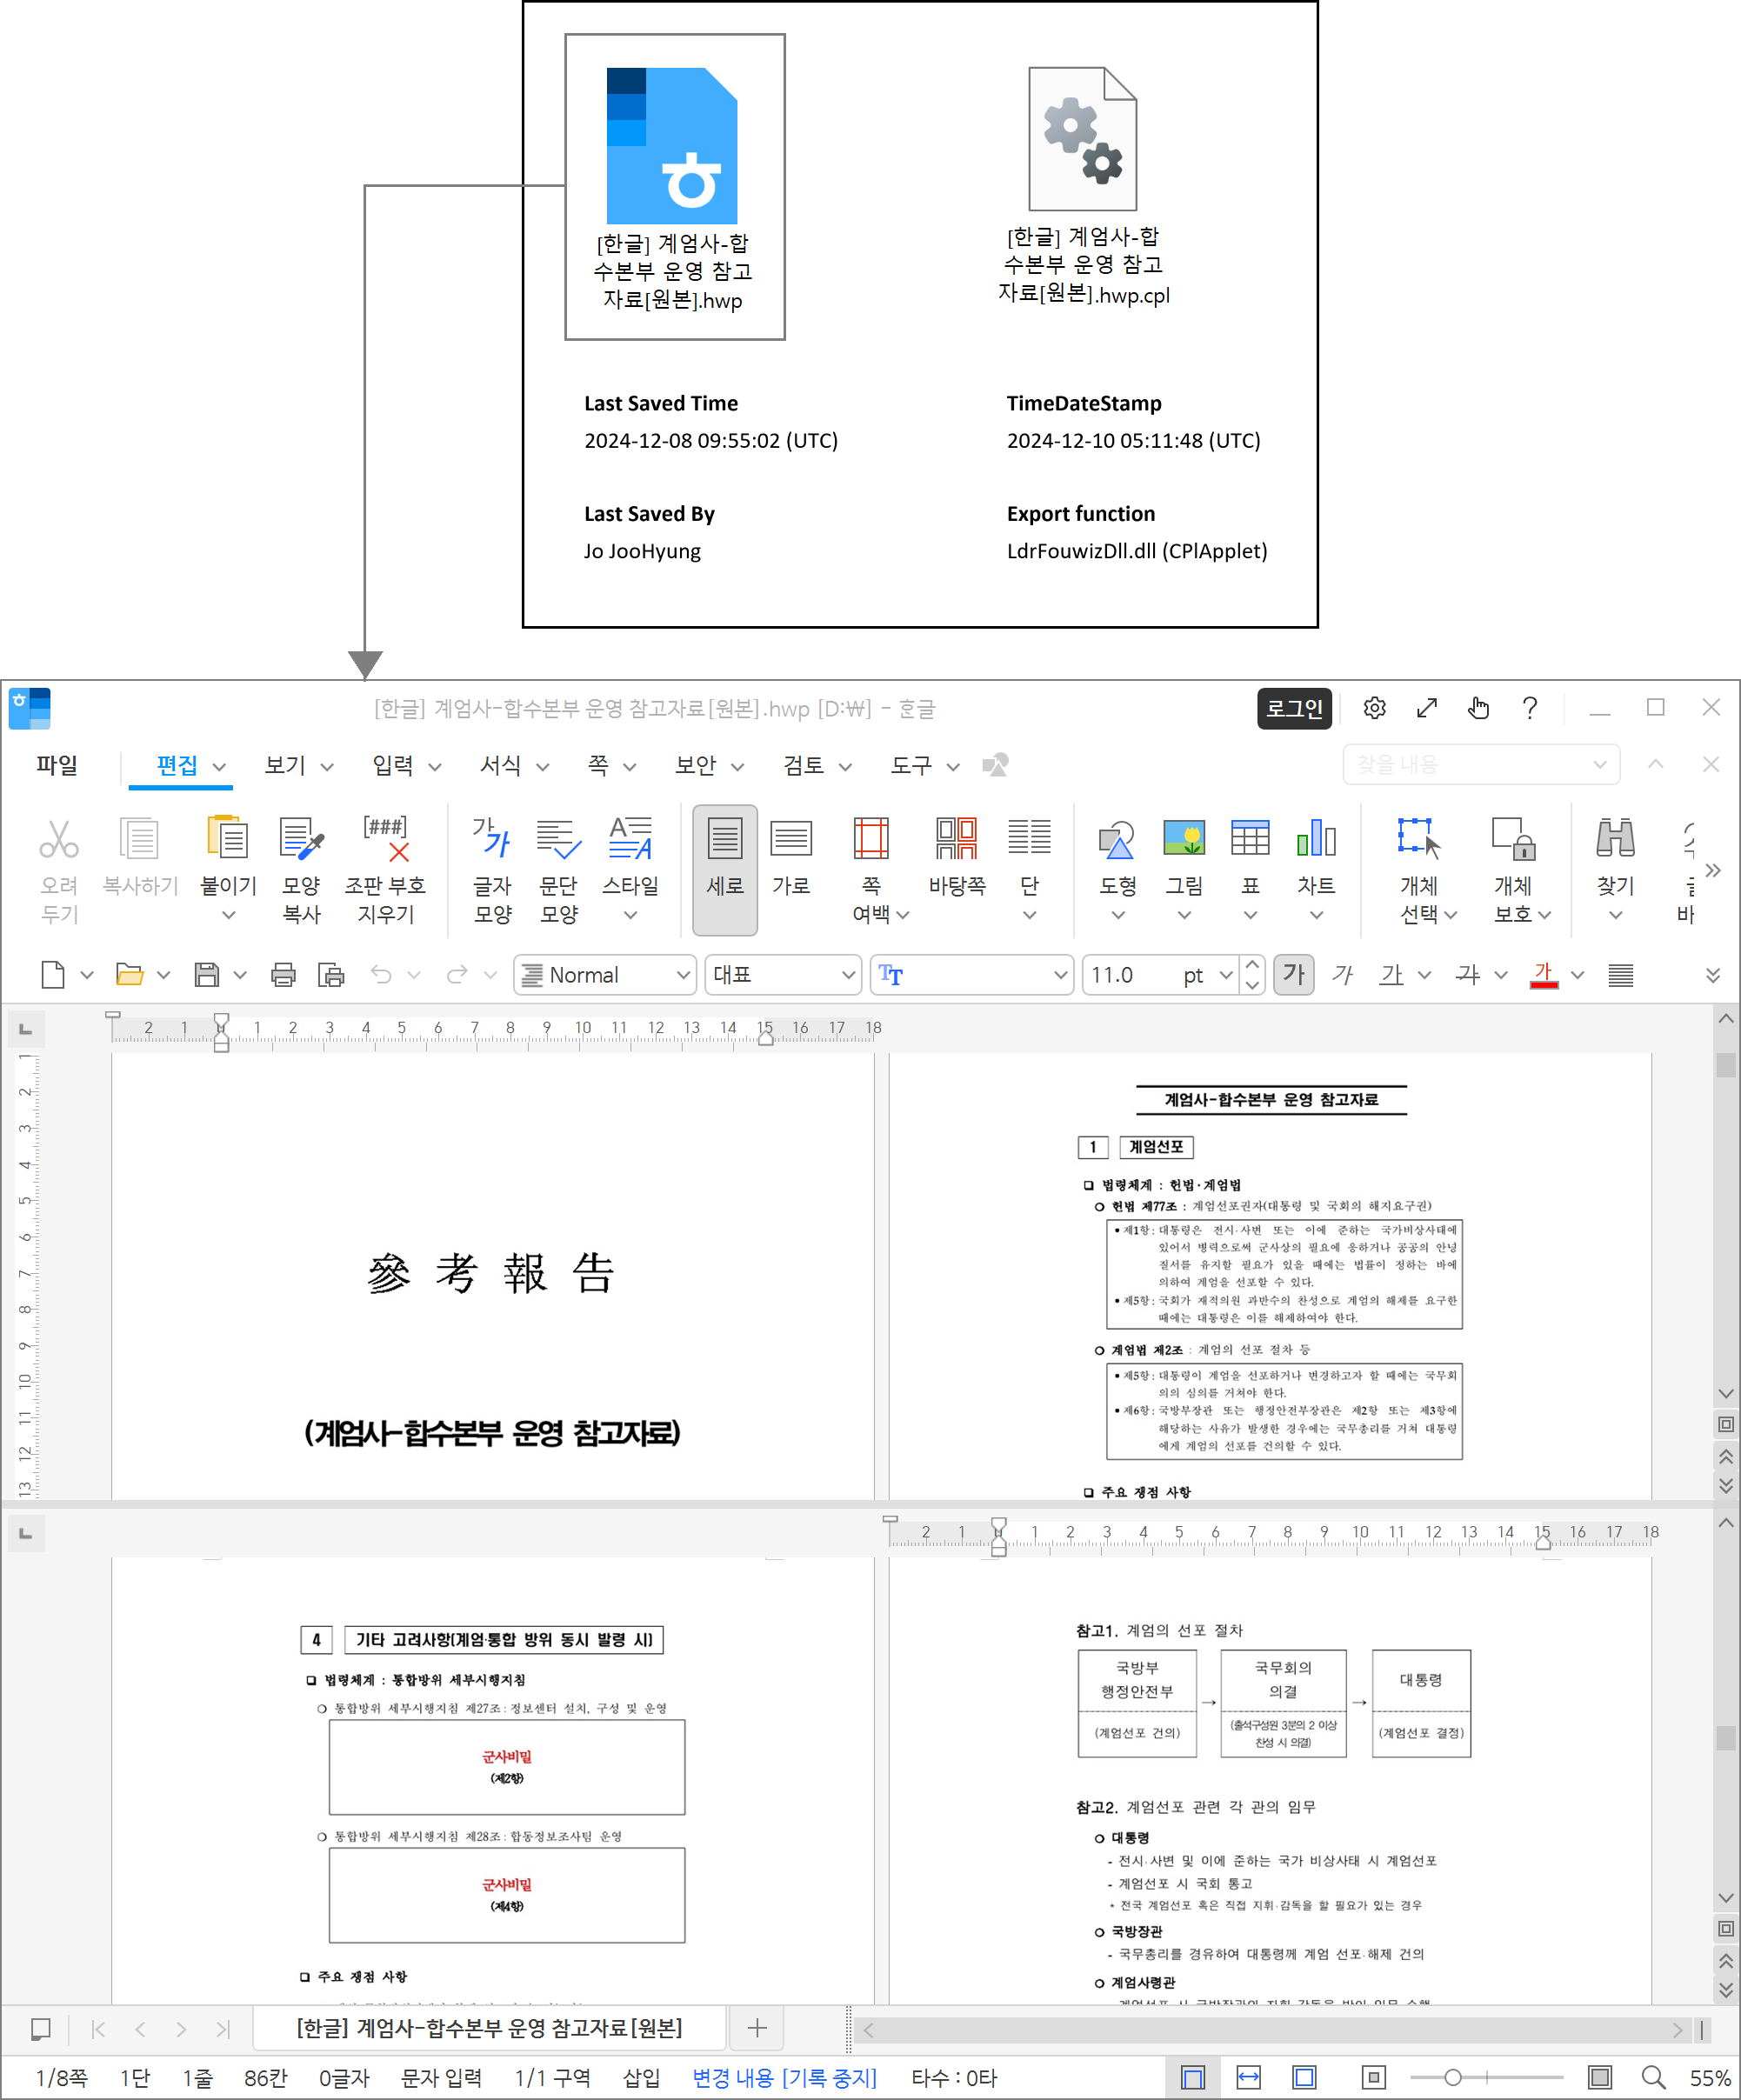The height and width of the screenshot is (2100, 1741).
Task: Open the View (보기) menu
Action: click(x=285, y=765)
